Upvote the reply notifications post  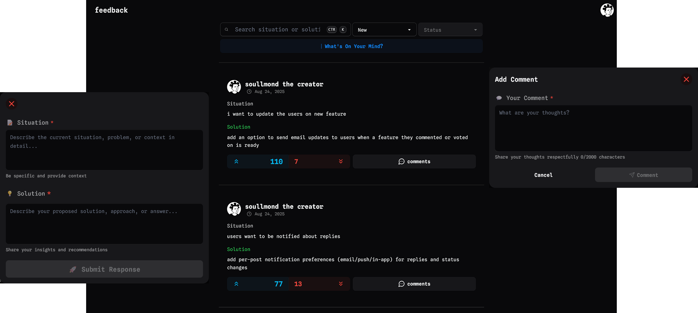pyautogui.click(x=236, y=284)
